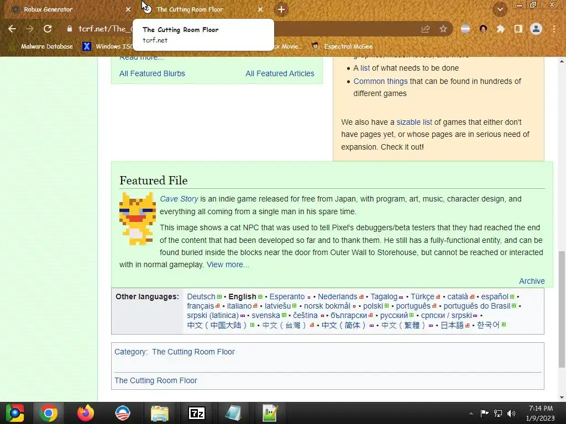
Task: Open the Espectral McGee bookmark
Action: point(342,46)
